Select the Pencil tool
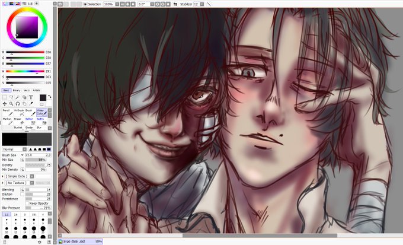Screen dimensions: 403x245 [8, 112]
